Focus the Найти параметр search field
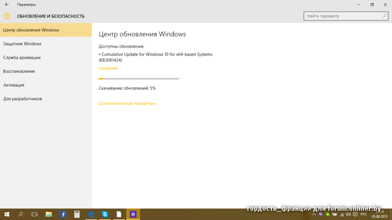The height and width of the screenshot is (220, 392). point(346,16)
